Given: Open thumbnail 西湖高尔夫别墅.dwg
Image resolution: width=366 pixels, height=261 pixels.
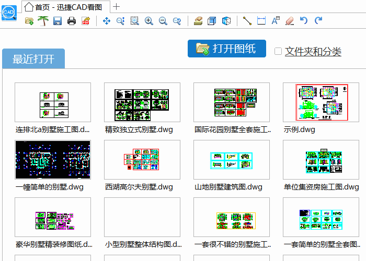Looking at the screenshot, I should pyautogui.click(x=142, y=160).
